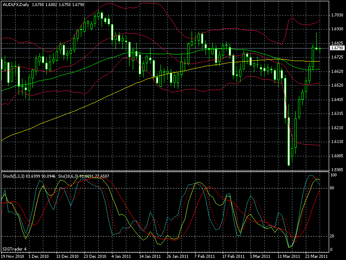Image resolution: width=346 pixels, height=260 pixels.
Task: Click the 1.6110 price axis label
Action: point(337,142)
